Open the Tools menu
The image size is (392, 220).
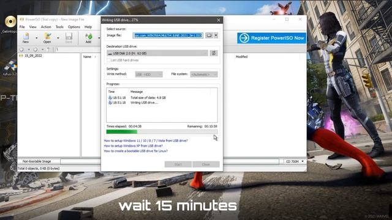click(x=59, y=27)
